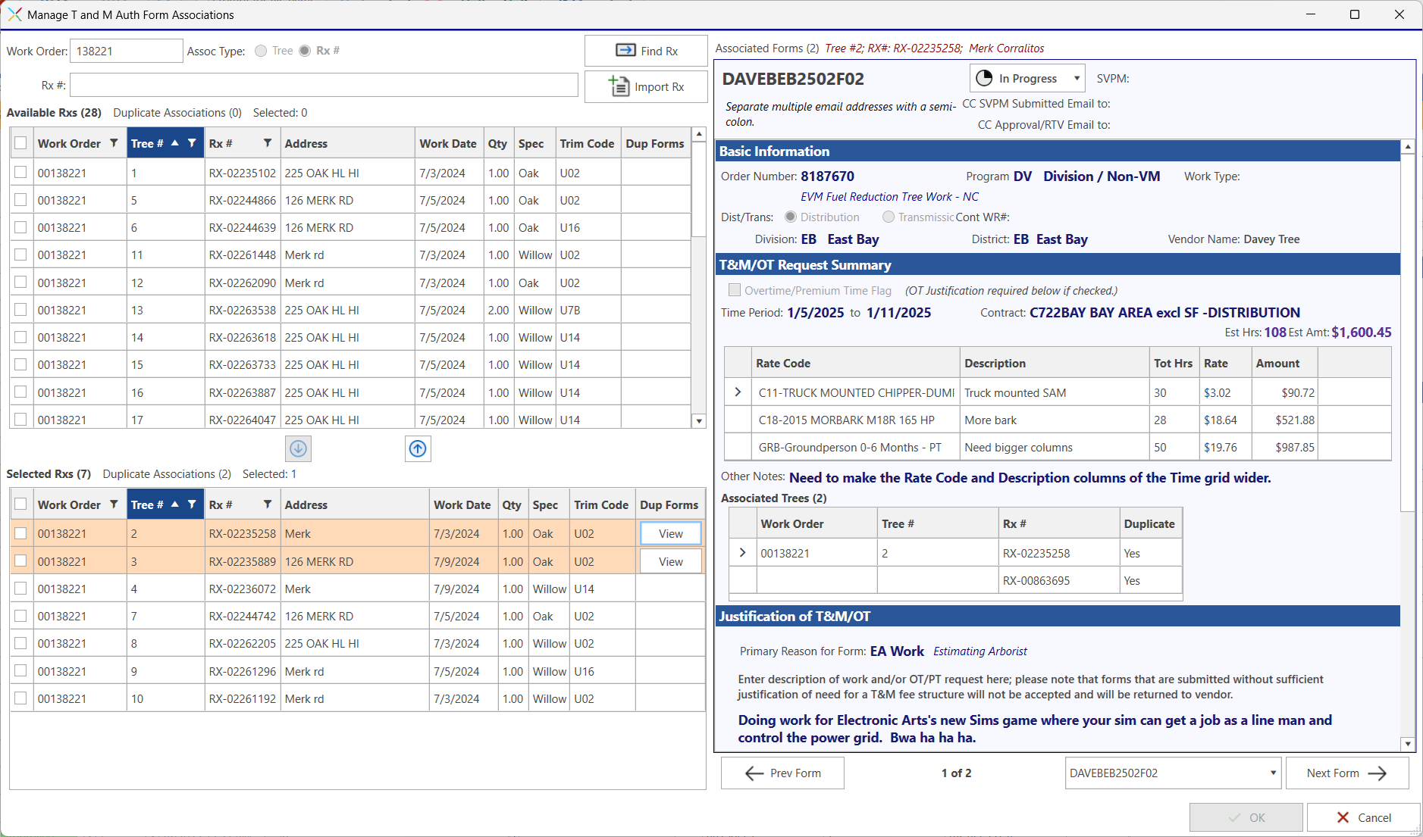The image size is (1423, 837).
Task: Click the move down arrow icon between grids
Action: point(298,448)
